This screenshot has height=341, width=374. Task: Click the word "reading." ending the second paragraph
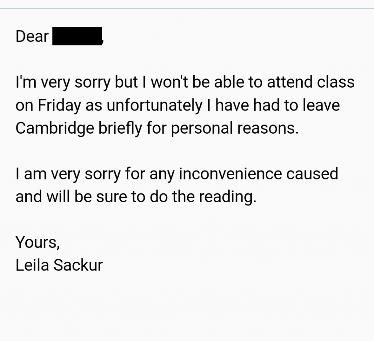pos(228,197)
